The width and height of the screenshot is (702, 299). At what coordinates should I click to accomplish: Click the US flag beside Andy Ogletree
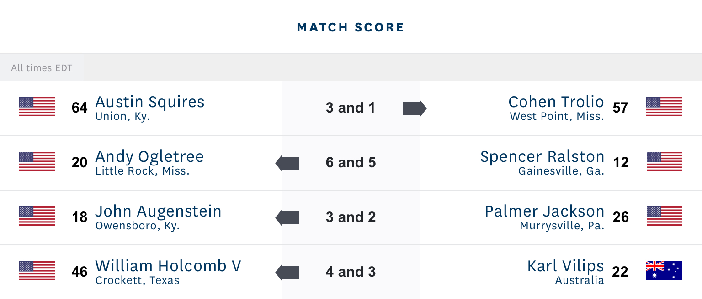37,161
